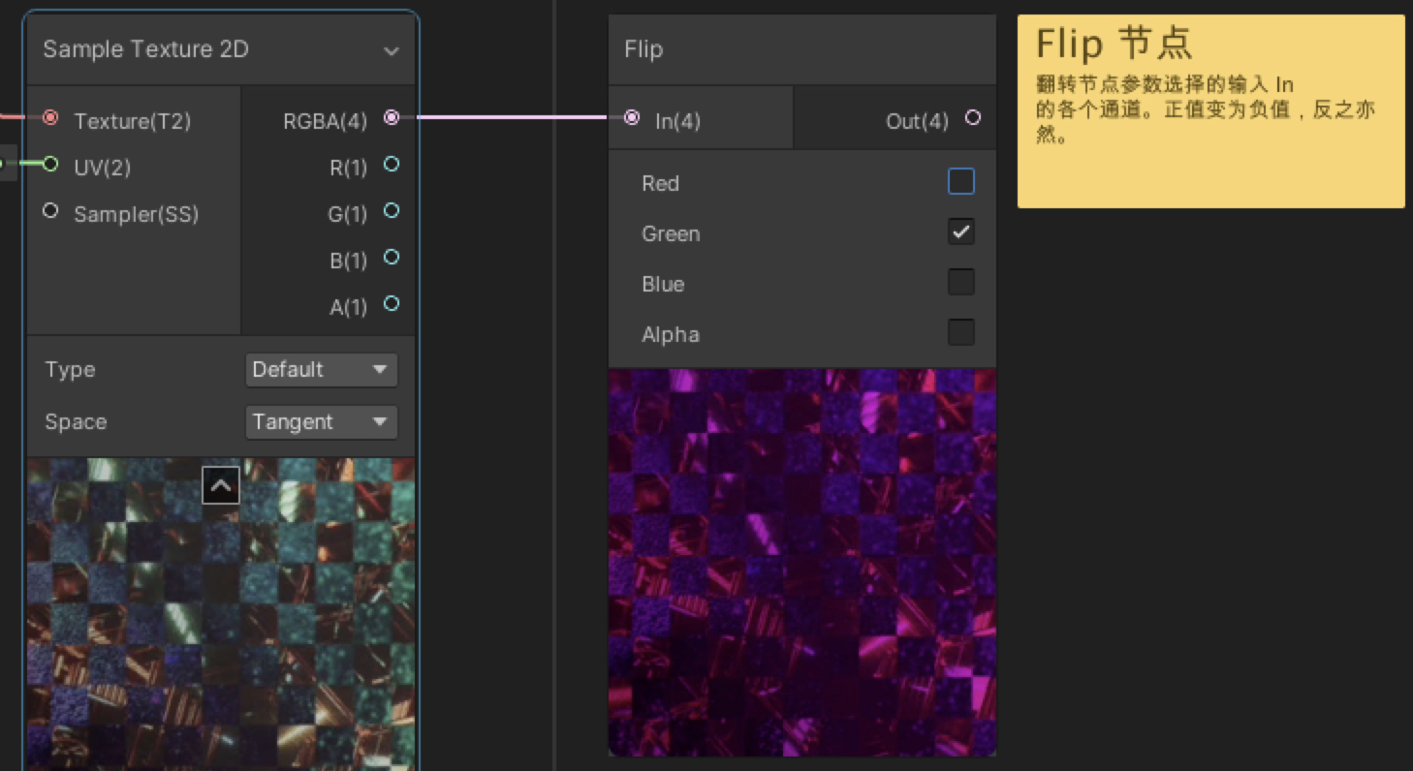Expand the Sample Texture 2D title chevron
1413x771 pixels.
(x=392, y=49)
